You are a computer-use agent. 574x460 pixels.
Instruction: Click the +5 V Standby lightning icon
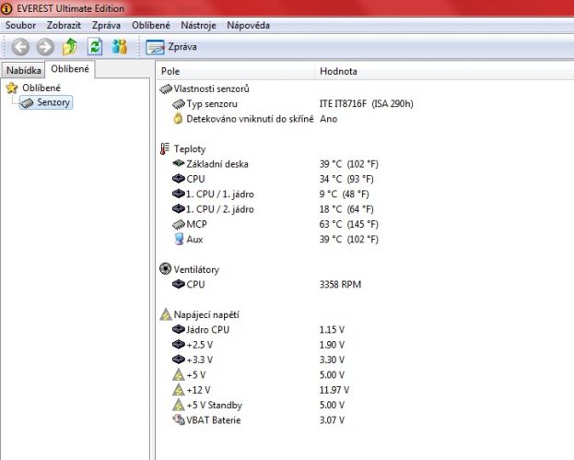point(178,405)
